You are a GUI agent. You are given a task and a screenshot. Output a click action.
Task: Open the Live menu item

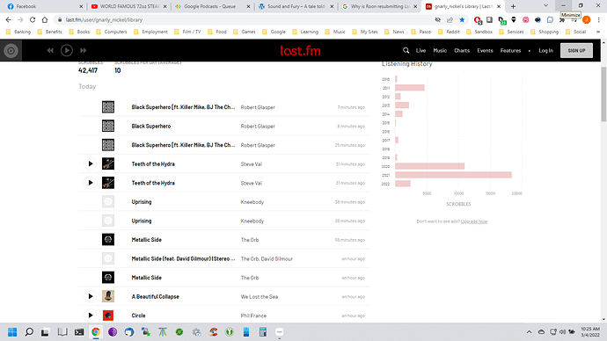click(x=421, y=50)
